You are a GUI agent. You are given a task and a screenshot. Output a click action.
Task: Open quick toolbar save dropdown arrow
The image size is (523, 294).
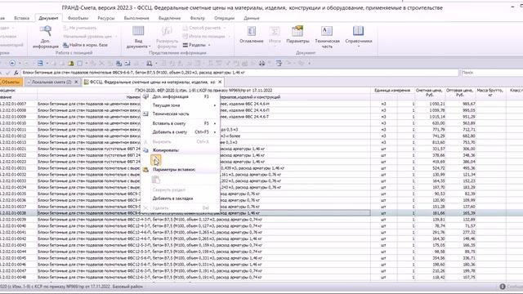pyautogui.click(x=47, y=63)
